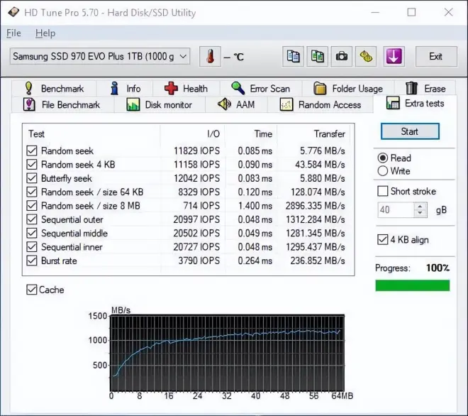Click the purple down-arrow minimize-to-tray icon

(x=394, y=57)
